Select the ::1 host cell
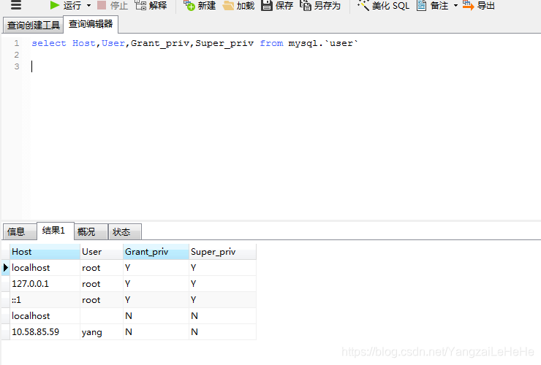Viewport: 541px width, 365px height. [x=45, y=300]
